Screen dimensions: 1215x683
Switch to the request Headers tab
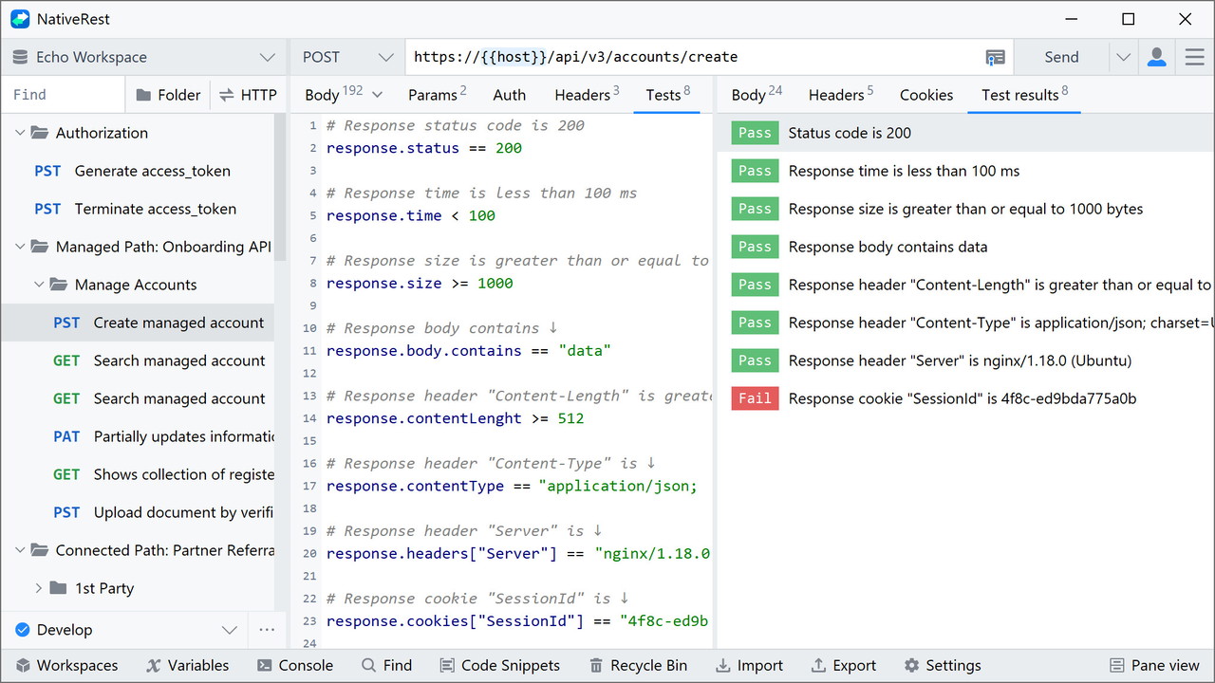coord(586,95)
